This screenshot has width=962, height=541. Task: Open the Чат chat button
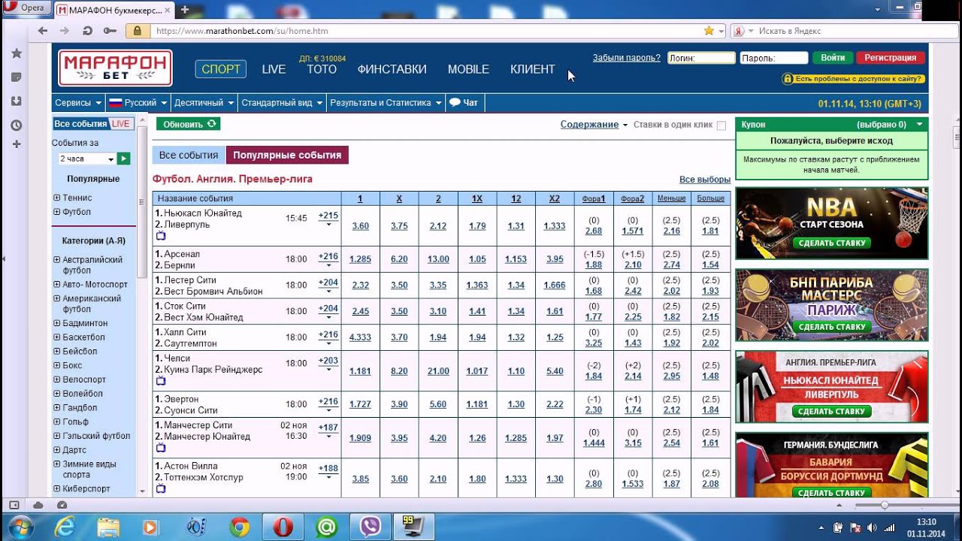pyautogui.click(x=464, y=103)
